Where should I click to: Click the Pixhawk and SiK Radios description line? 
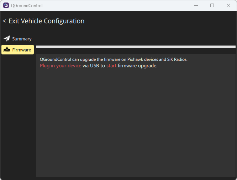(x=114, y=59)
